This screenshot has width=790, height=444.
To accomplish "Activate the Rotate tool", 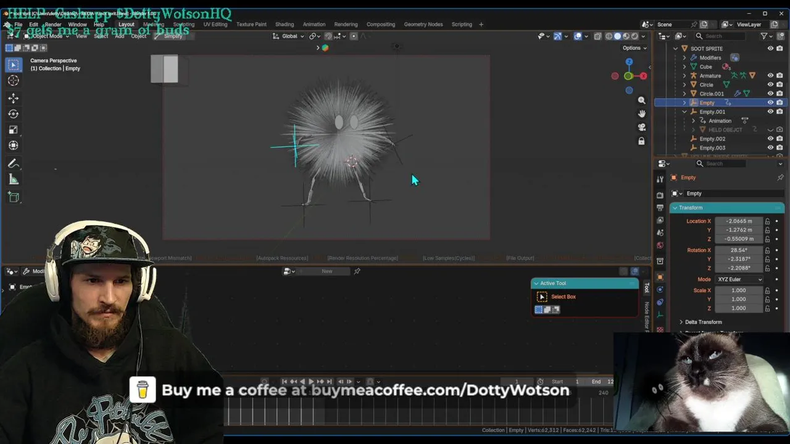I will click(13, 114).
